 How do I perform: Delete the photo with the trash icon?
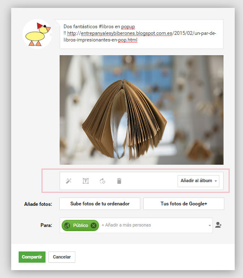pos(119,181)
